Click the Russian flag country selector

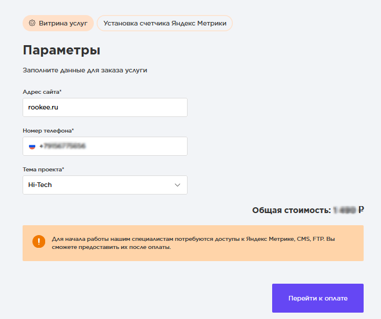click(32, 146)
